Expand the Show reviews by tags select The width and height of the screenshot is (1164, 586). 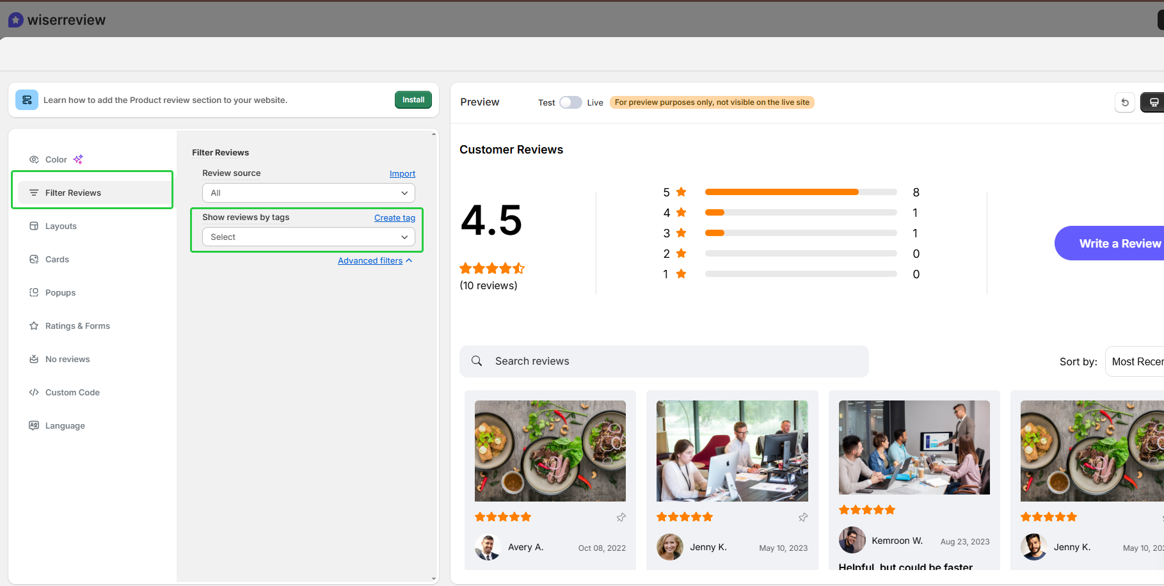click(308, 237)
